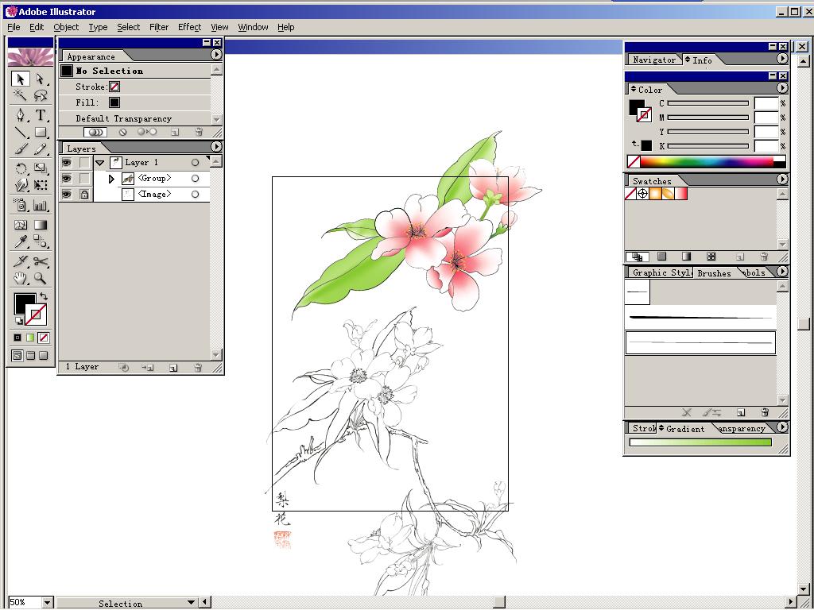Click Fill row in Appearance panel
Viewport: 814px width, 610px height.
[x=134, y=102]
